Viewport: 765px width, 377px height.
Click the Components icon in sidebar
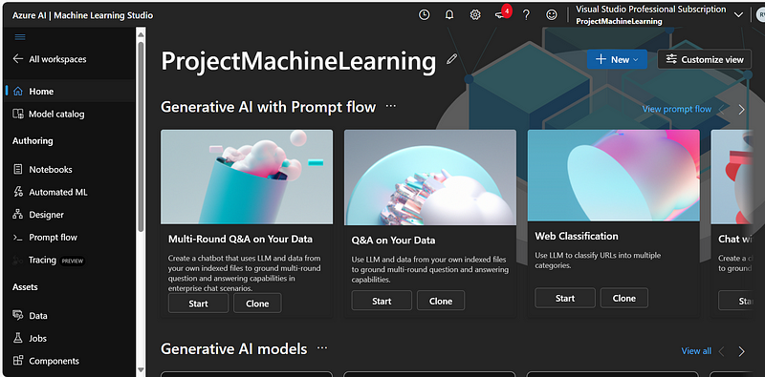pyautogui.click(x=18, y=361)
